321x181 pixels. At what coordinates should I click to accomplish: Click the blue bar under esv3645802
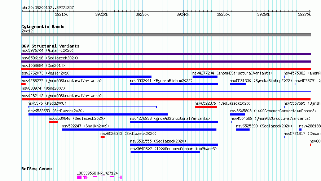click(165, 152)
